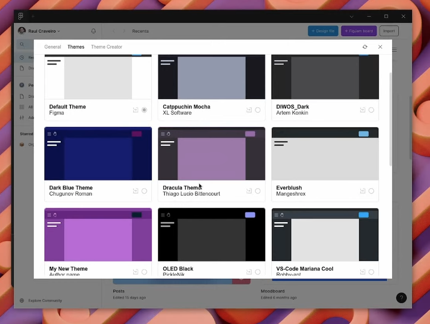Viewport: 430px width, 324px height.
Task: Click the edit icon for Catppuchin Mocha theme
Action: tap(249, 110)
